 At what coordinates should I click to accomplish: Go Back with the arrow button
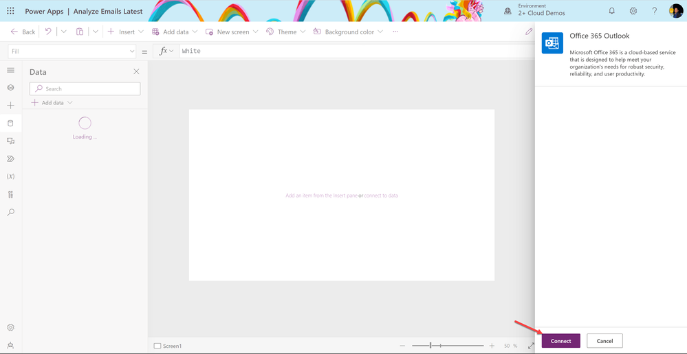click(23, 32)
